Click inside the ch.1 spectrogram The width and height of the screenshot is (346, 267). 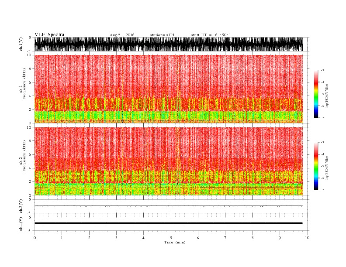pyautogui.click(x=168, y=89)
